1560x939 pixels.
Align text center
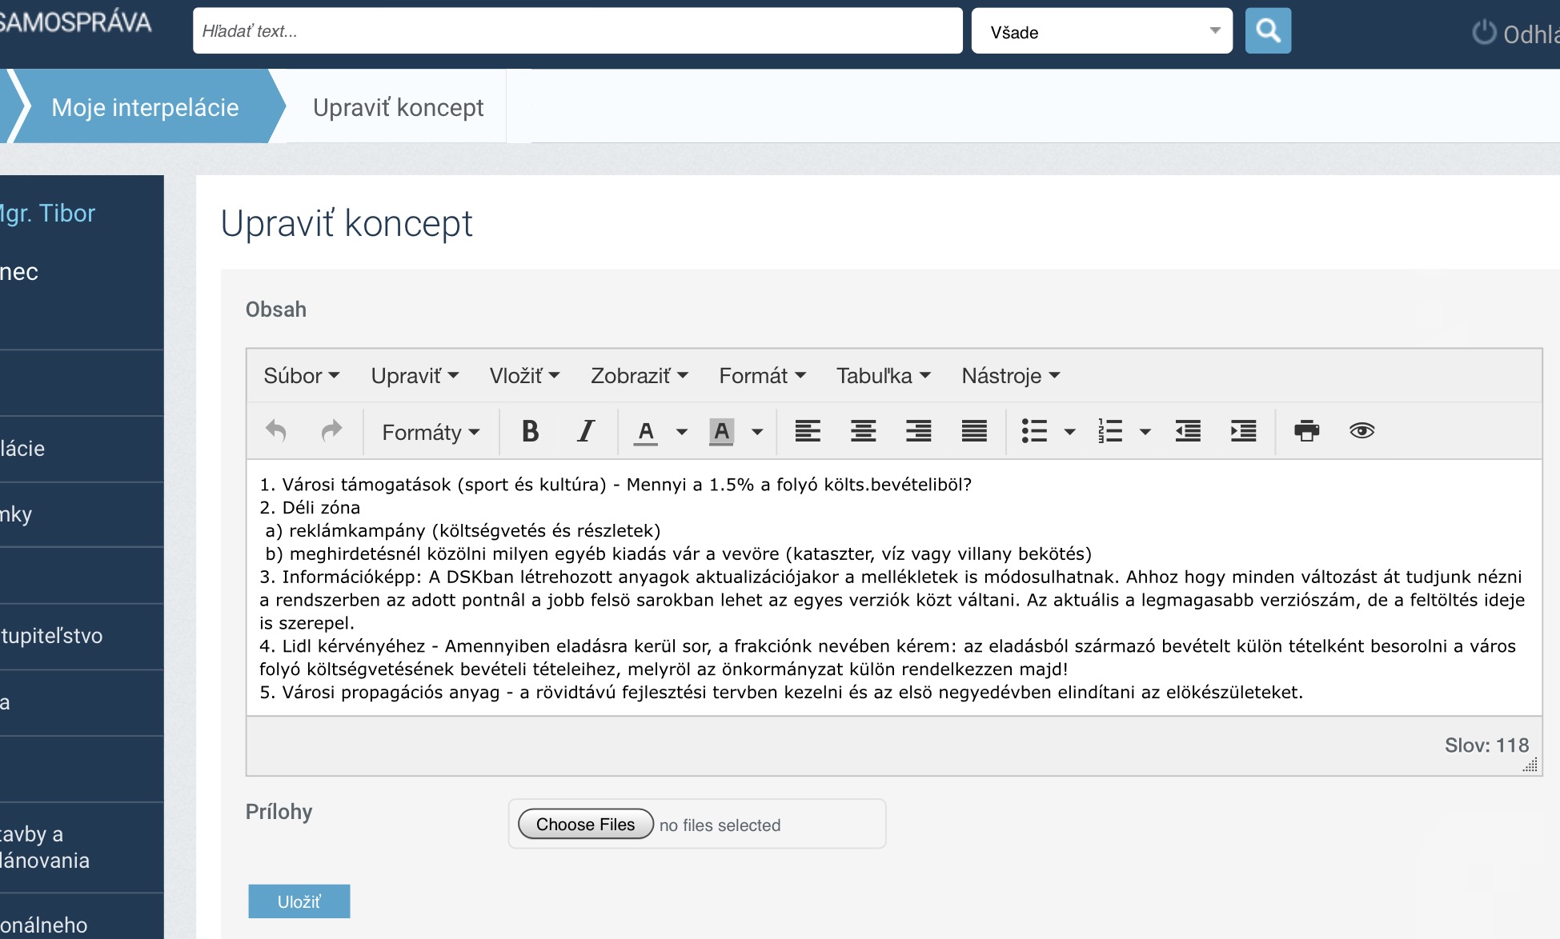tap(863, 431)
